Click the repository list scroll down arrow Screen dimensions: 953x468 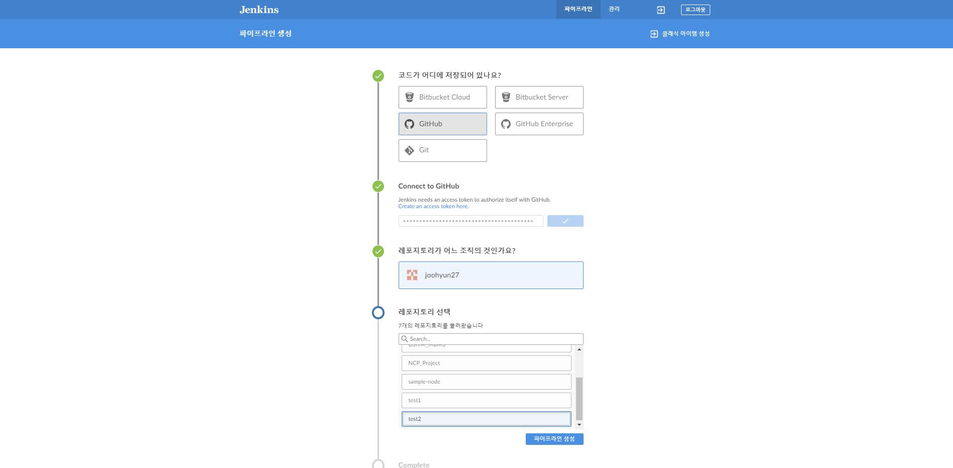click(x=579, y=425)
